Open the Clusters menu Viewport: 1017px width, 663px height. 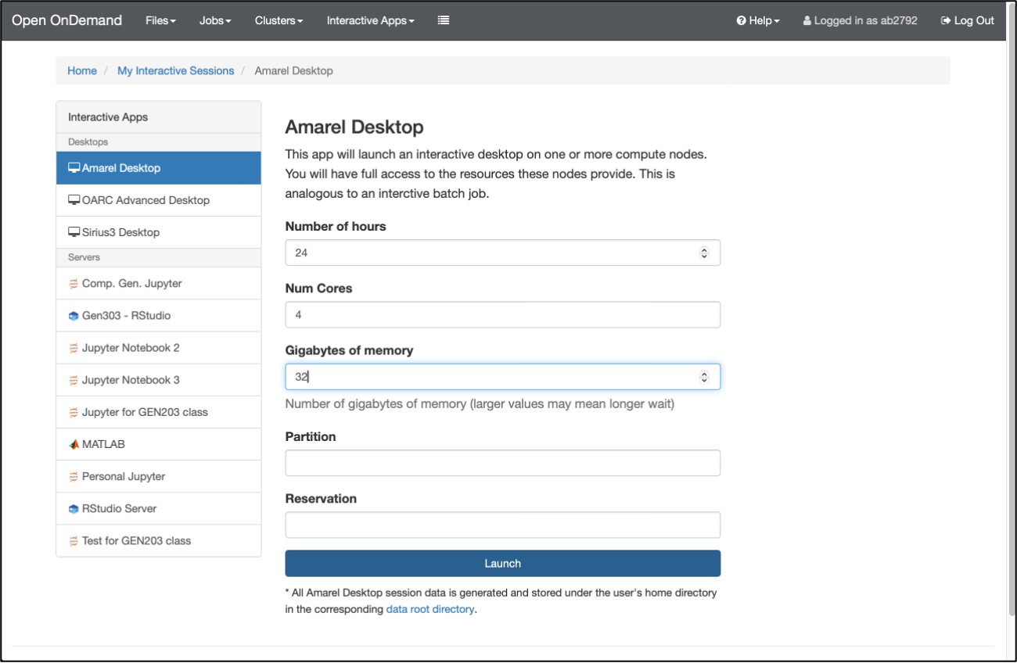point(279,20)
